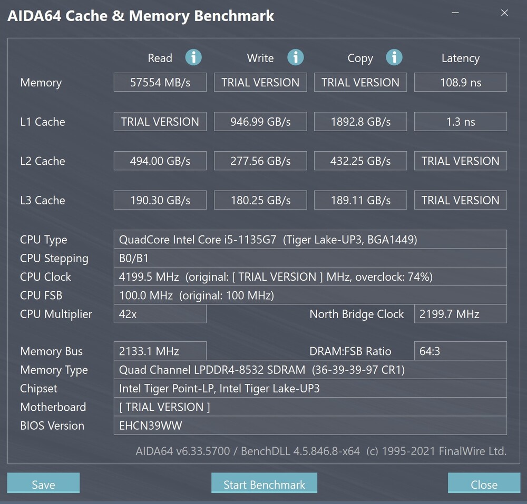This screenshot has height=504, width=527.
Task: Click the CPU Multiplier 42x field
Action: [x=160, y=314]
